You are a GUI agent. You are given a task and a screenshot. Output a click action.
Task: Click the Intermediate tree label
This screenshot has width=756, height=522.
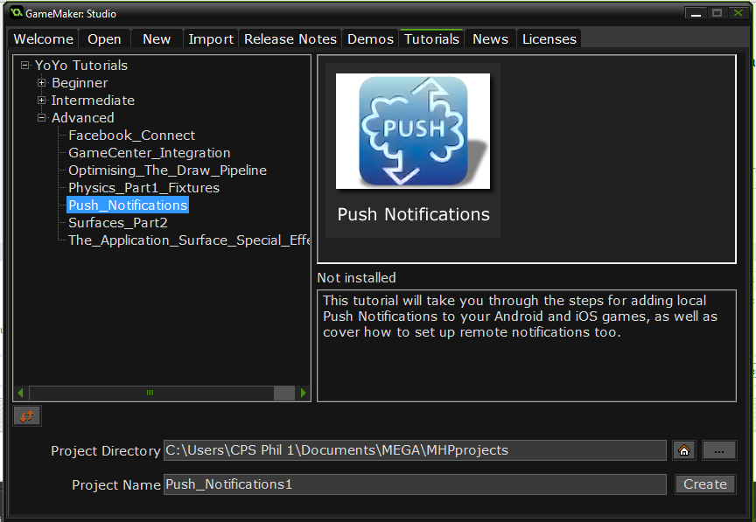click(93, 101)
